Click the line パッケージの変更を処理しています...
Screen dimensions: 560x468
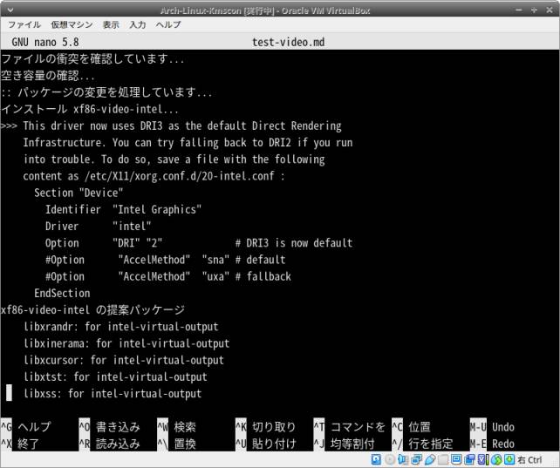[x=106, y=92]
